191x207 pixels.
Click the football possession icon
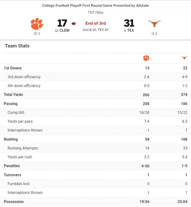[x=74, y=24]
